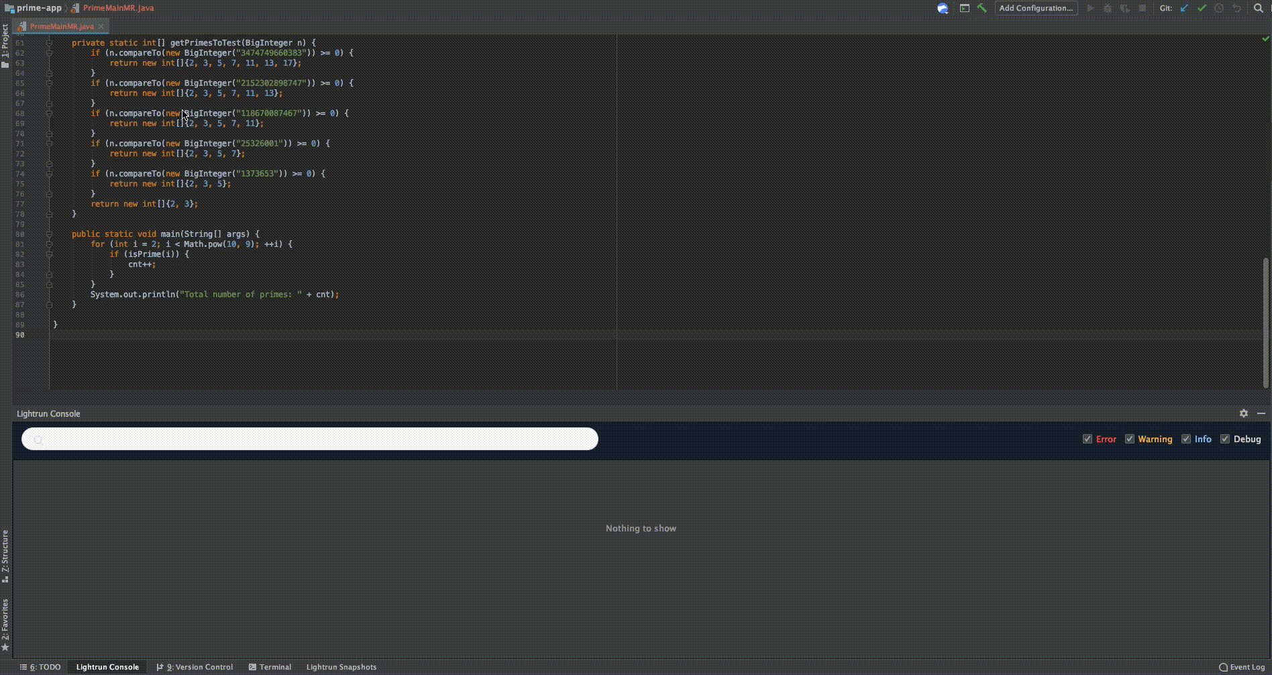Open the Add Configuration dropdown
1272x675 pixels.
point(1035,8)
